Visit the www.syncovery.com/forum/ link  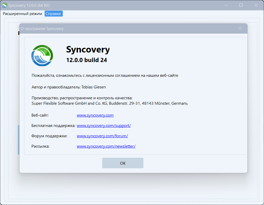[x=102, y=136]
